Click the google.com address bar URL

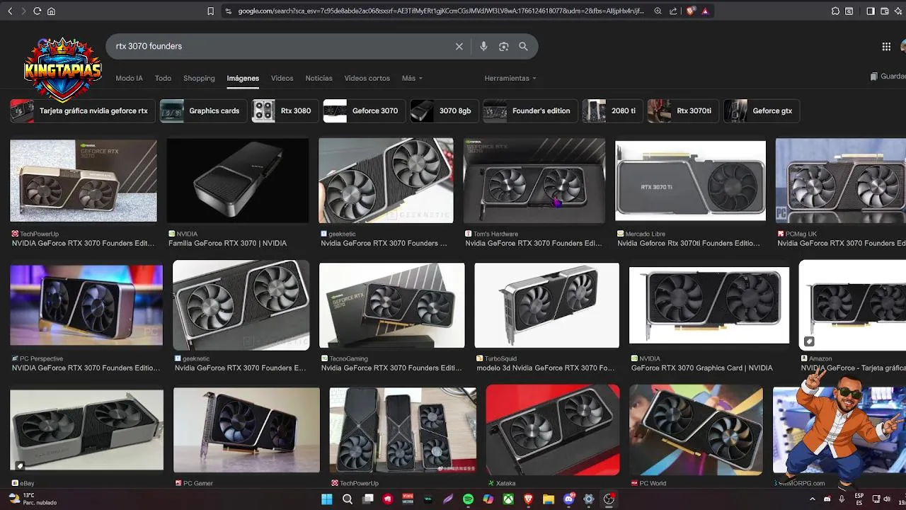click(440, 11)
